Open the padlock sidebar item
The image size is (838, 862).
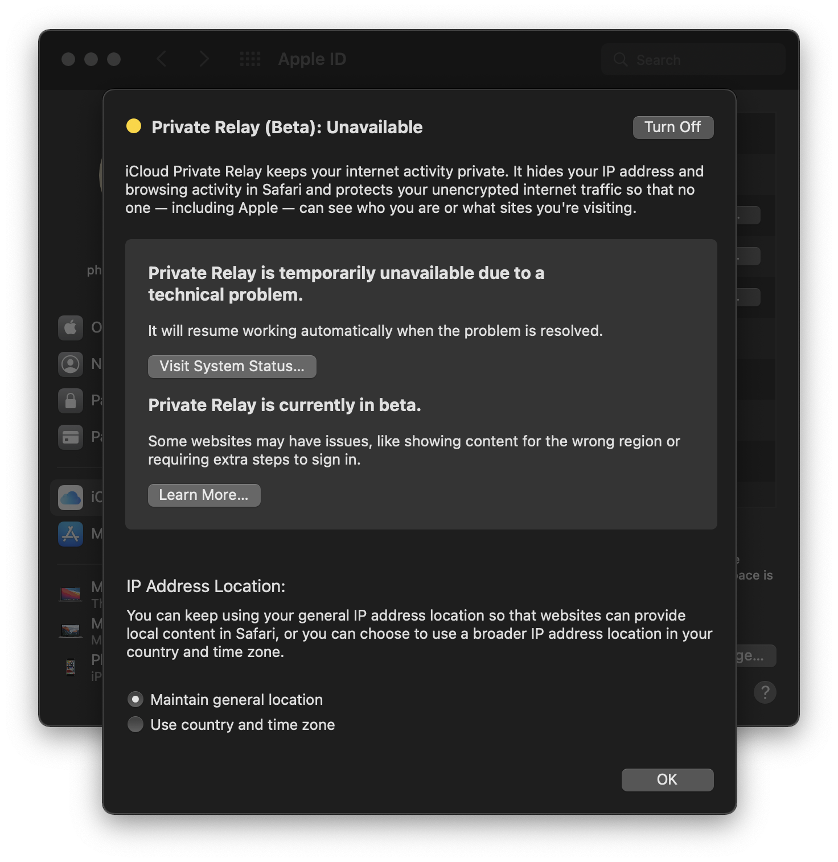tap(71, 400)
